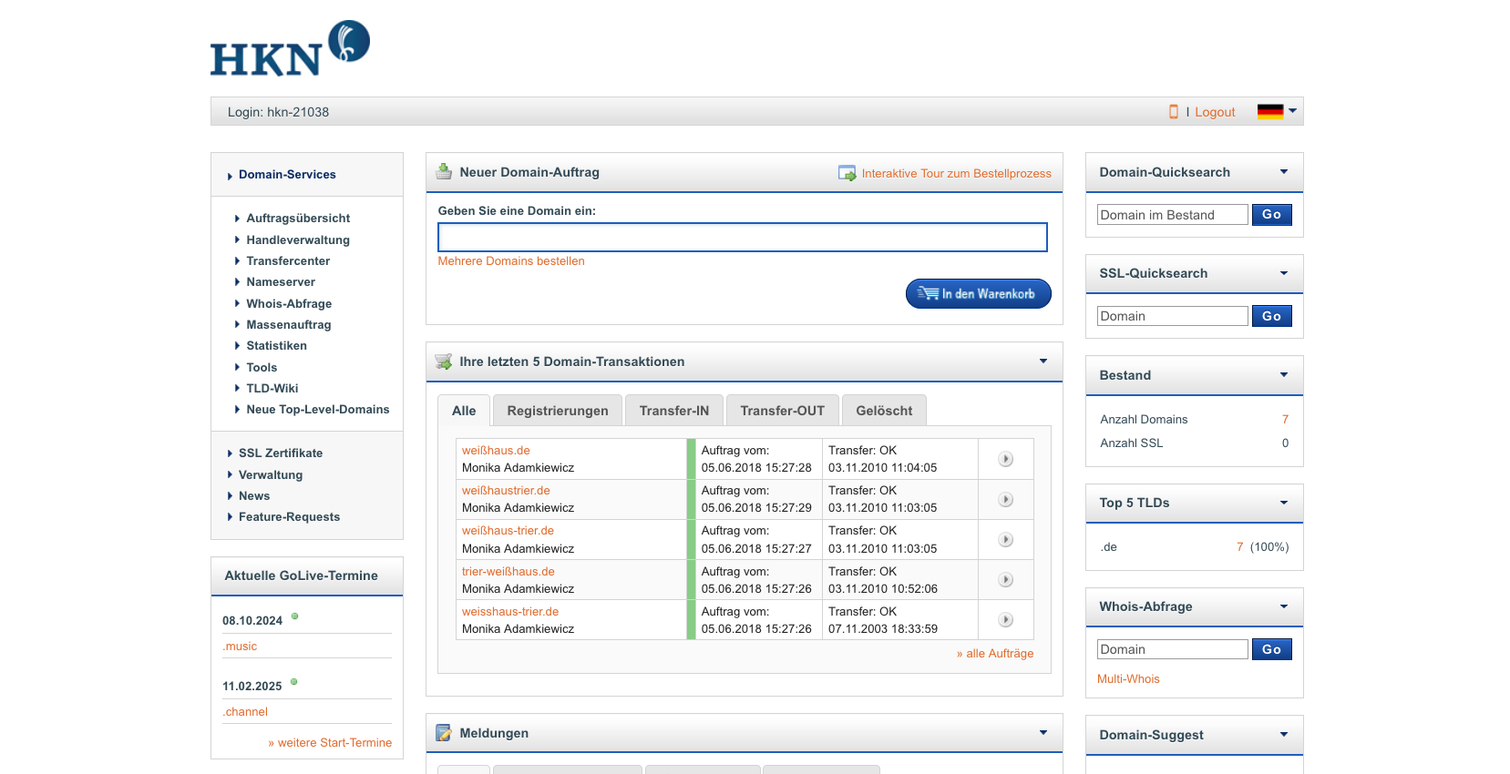Open details arrow for weißhaustrier.de row
This screenshot has height=774, width=1510.
pyautogui.click(x=1006, y=499)
